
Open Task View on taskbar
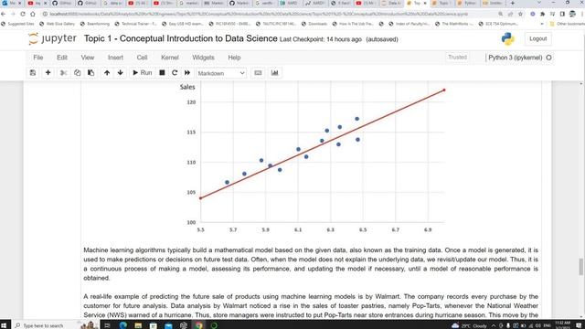click(107, 325)
